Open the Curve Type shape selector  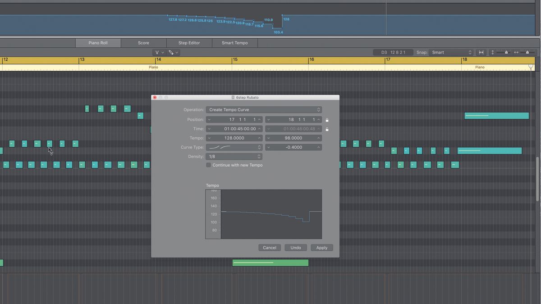pyautogui.click(x=234, y=147)
